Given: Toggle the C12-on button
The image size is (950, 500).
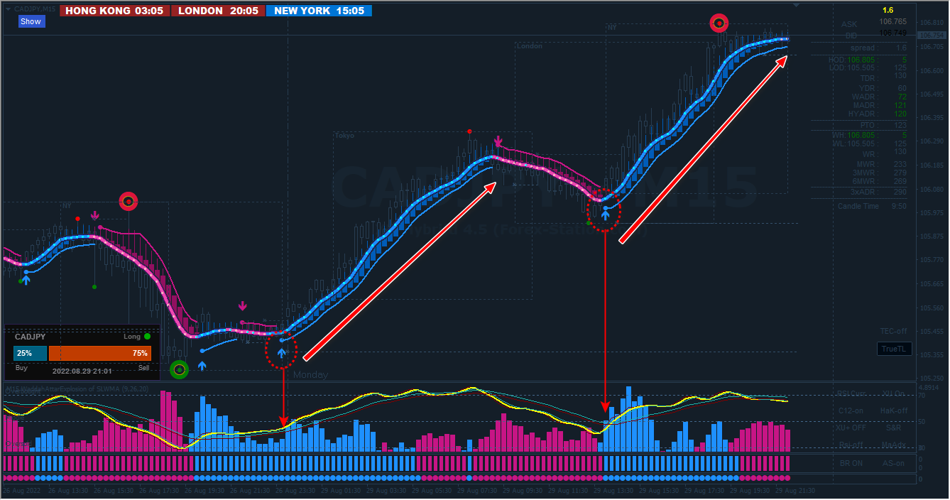Looking at the screenshot, I should pos(851,411).
